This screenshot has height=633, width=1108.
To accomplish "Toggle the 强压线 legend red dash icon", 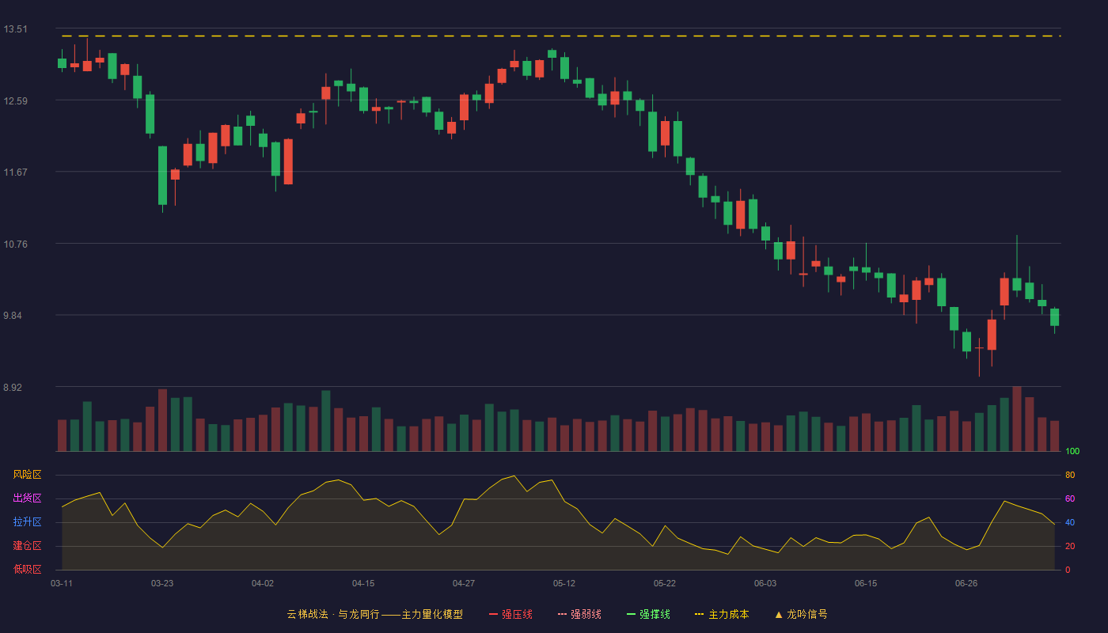I will pyautogui.click(x=494, y=614).
